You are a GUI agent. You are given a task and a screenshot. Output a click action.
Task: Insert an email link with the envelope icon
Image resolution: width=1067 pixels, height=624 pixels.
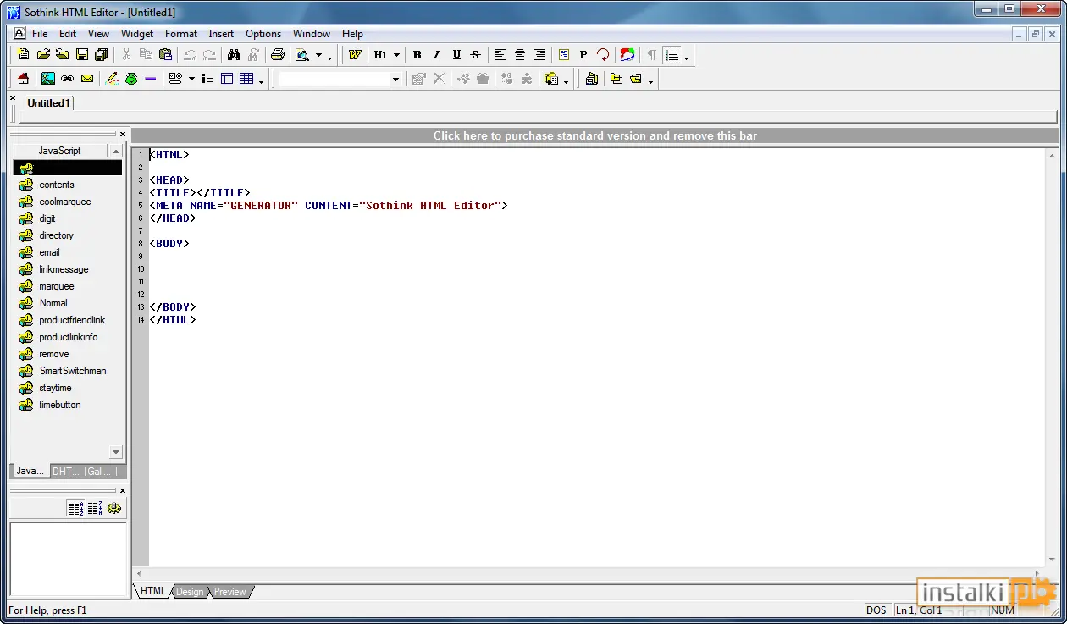[x=87, y=79]
